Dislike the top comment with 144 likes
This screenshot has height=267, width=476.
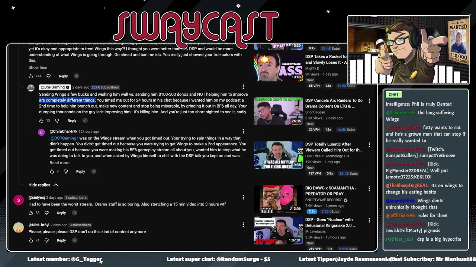(x=48, y=76)
